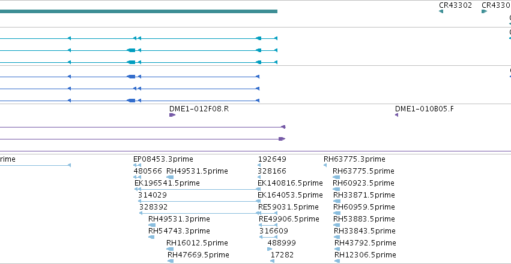Screen dimensions: 511x264
Task: Click the RH33871.5prime label
Action: pos(364,195)
